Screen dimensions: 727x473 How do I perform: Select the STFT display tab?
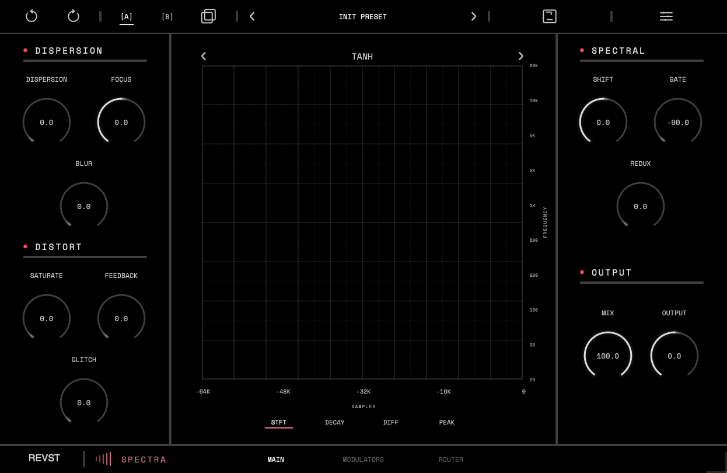click(x=279, y=422)
